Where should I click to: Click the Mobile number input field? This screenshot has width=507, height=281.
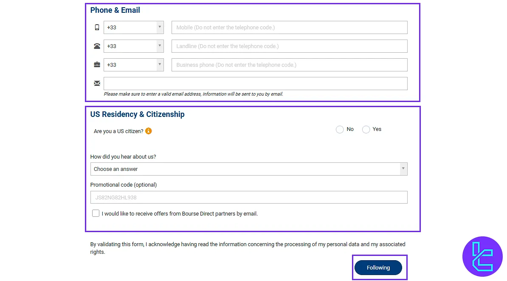pos(289,27)
